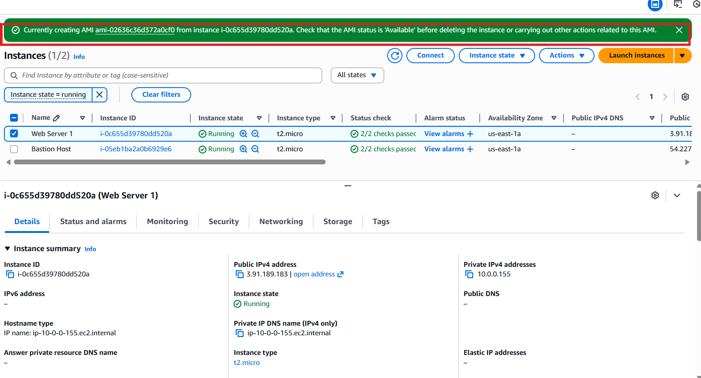Expand the Actions dropdown menu

point(566,56)
